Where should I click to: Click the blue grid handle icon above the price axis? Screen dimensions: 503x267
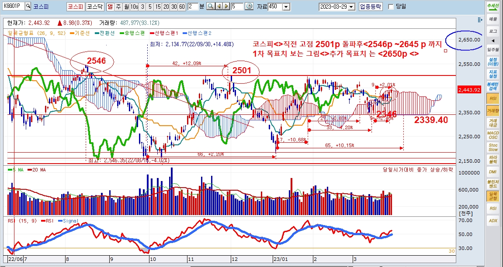(480, 20)
